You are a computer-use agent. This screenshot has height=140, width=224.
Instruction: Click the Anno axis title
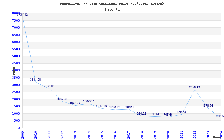pos(217,137)
